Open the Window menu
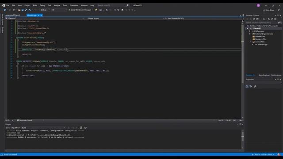This screenshot has width=283, height=159. [x=84, y=5]
